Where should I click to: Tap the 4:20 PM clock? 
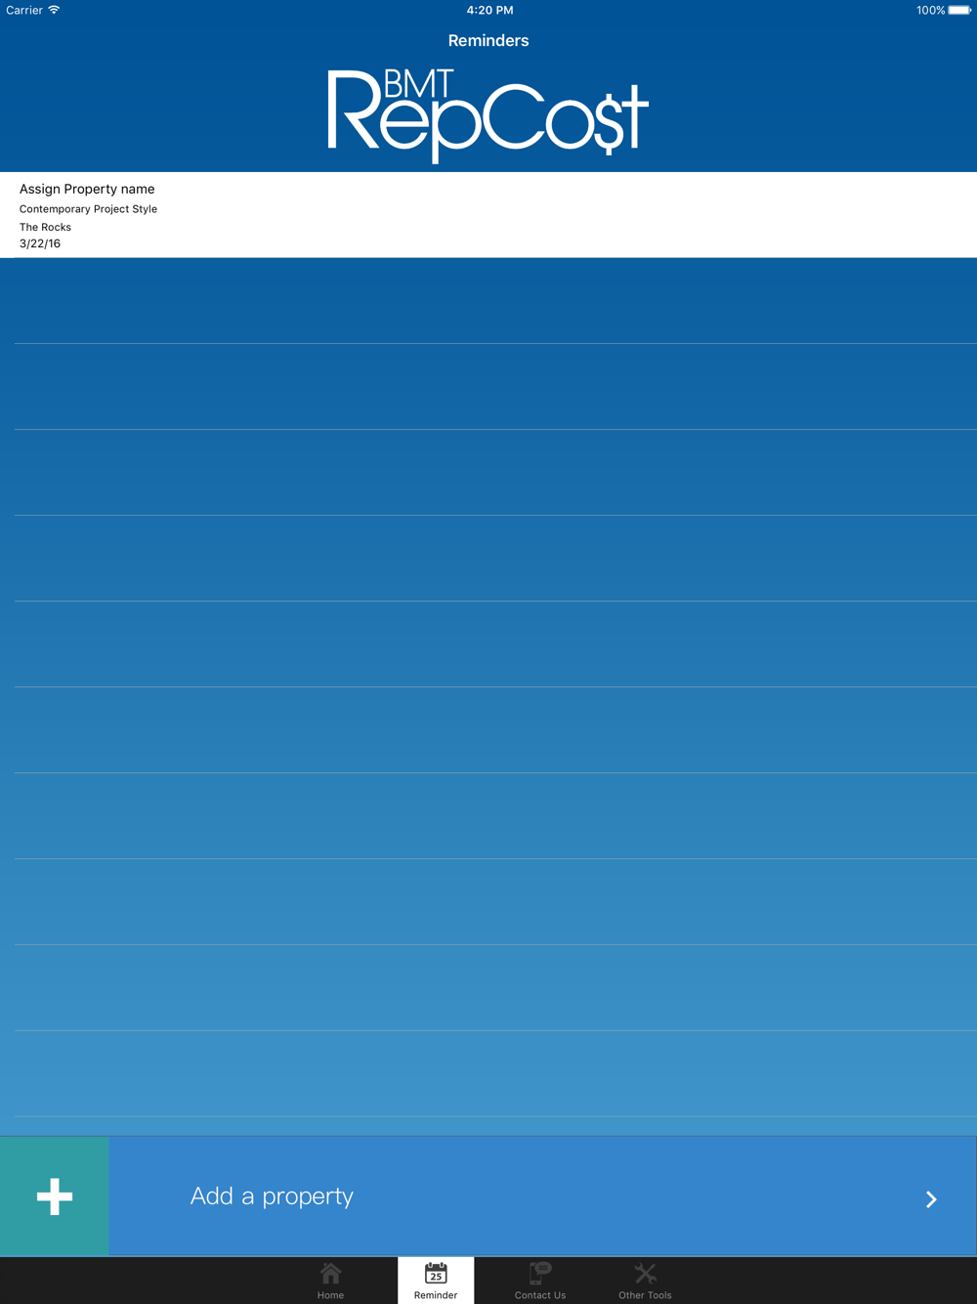click(489, 10)
